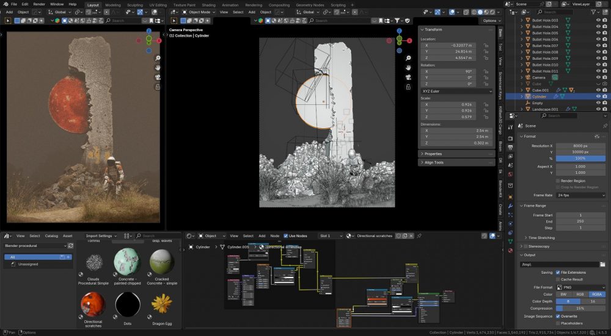The width and height of the screenshot is (611, 336).
Task: Click the plus icon on the All catalog
Action: tap(68, 257)
